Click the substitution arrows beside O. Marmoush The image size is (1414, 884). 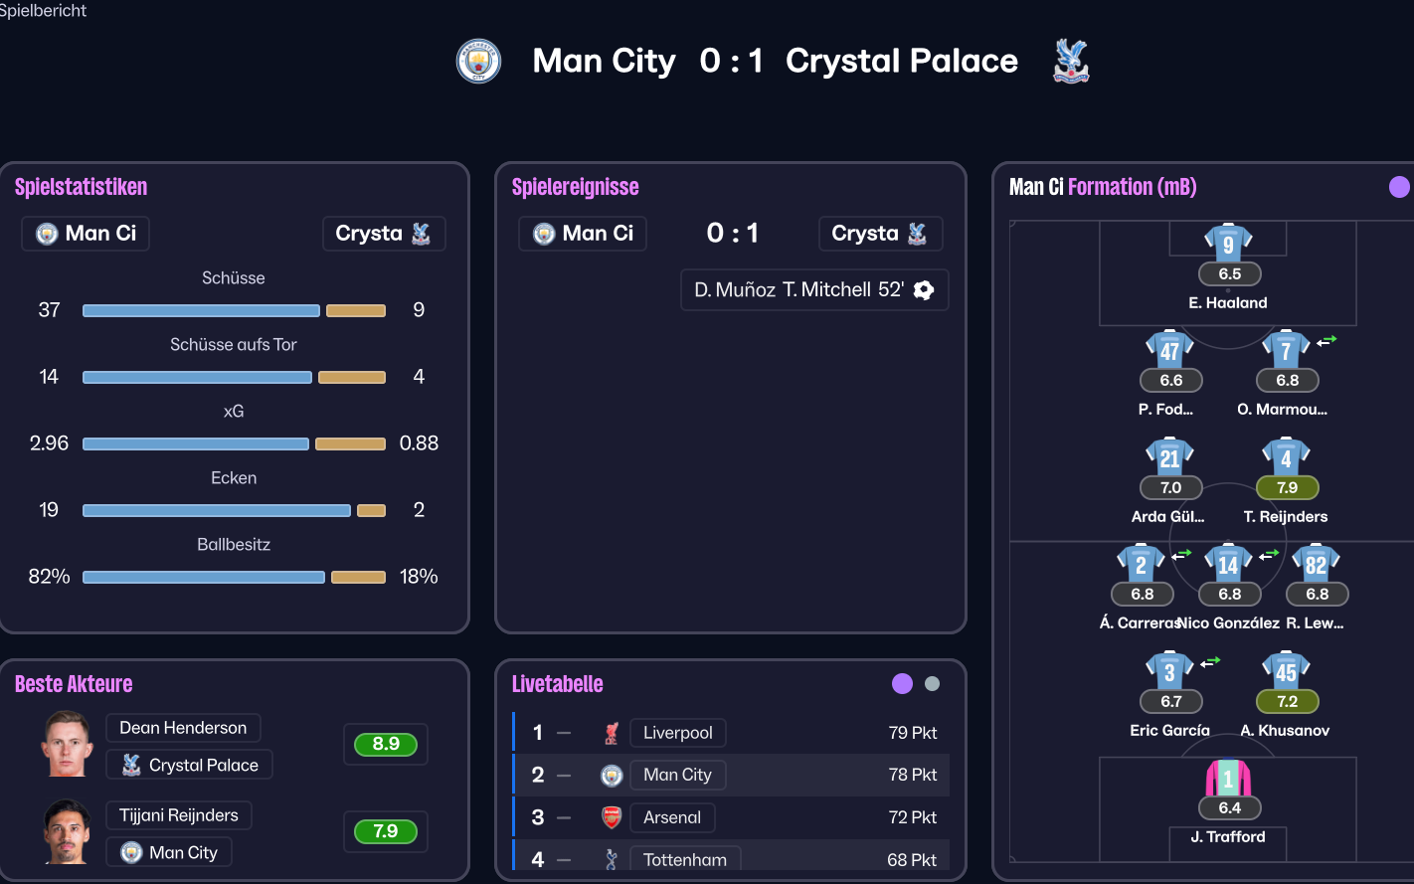1326,341
